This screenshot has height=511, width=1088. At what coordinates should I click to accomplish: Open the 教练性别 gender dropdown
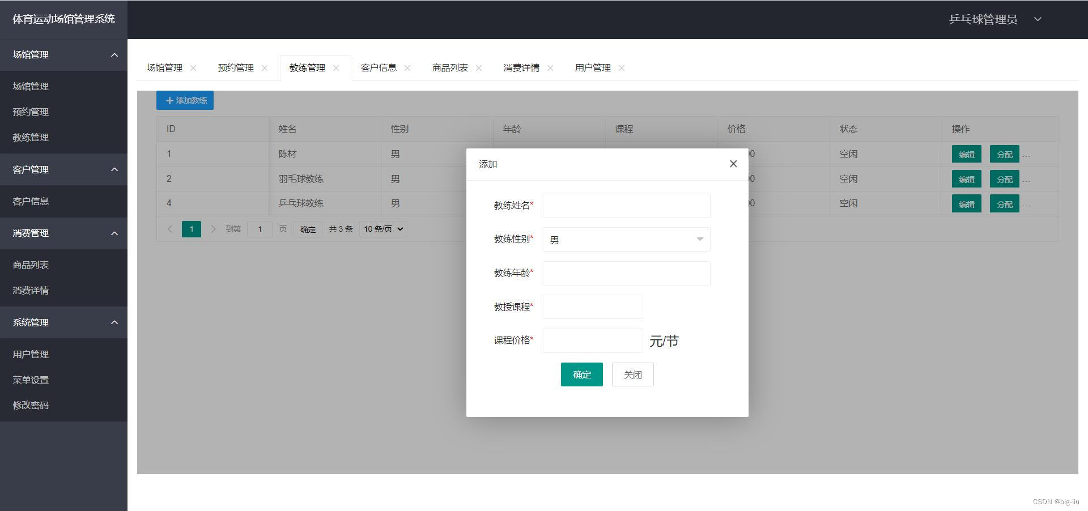626,240
